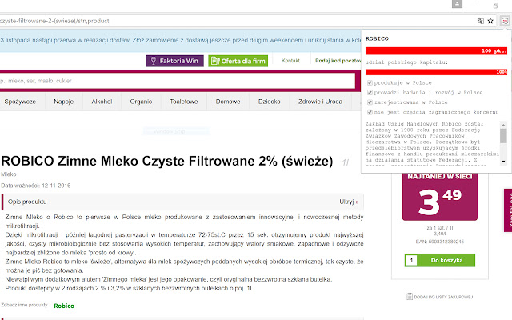512x320 pixels.
Task: Click the 'Najtaniej w sieci' price badge
Action: (439, 196)
